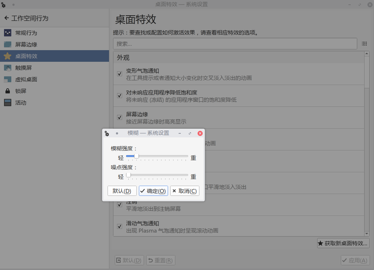Confirm with 确定(O) button
374x270 pixels.
point(153,191)
